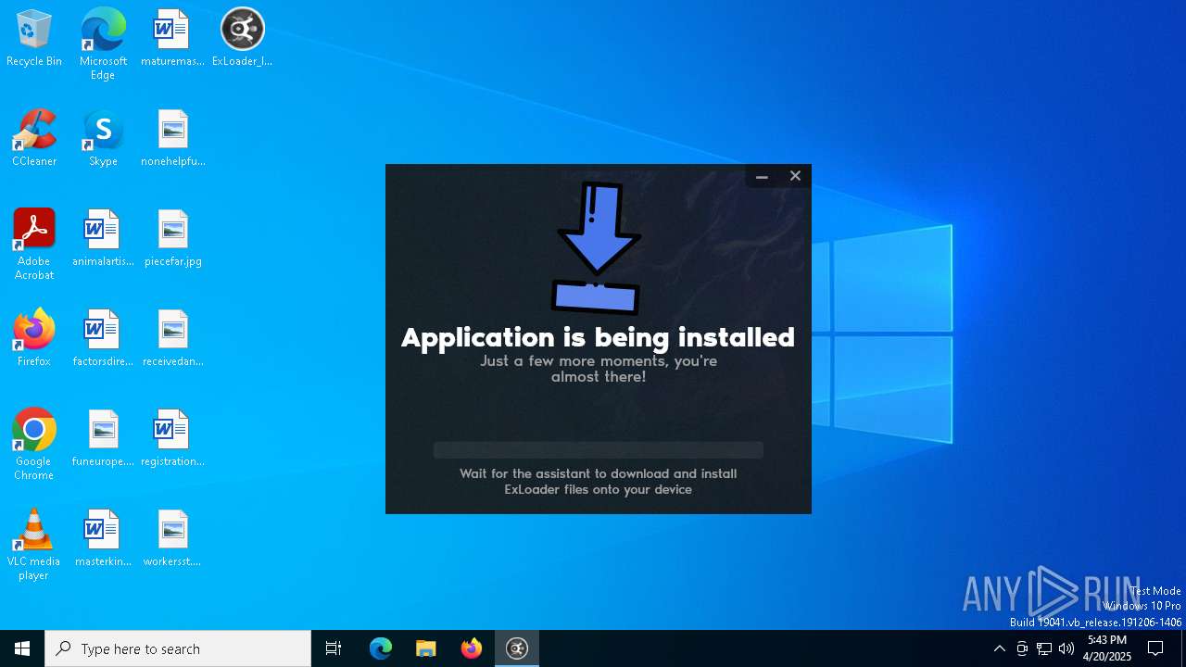Open the Google Chrome desktop shortcut
This screenshot has height=667, width=1186.
coord(34,445)
